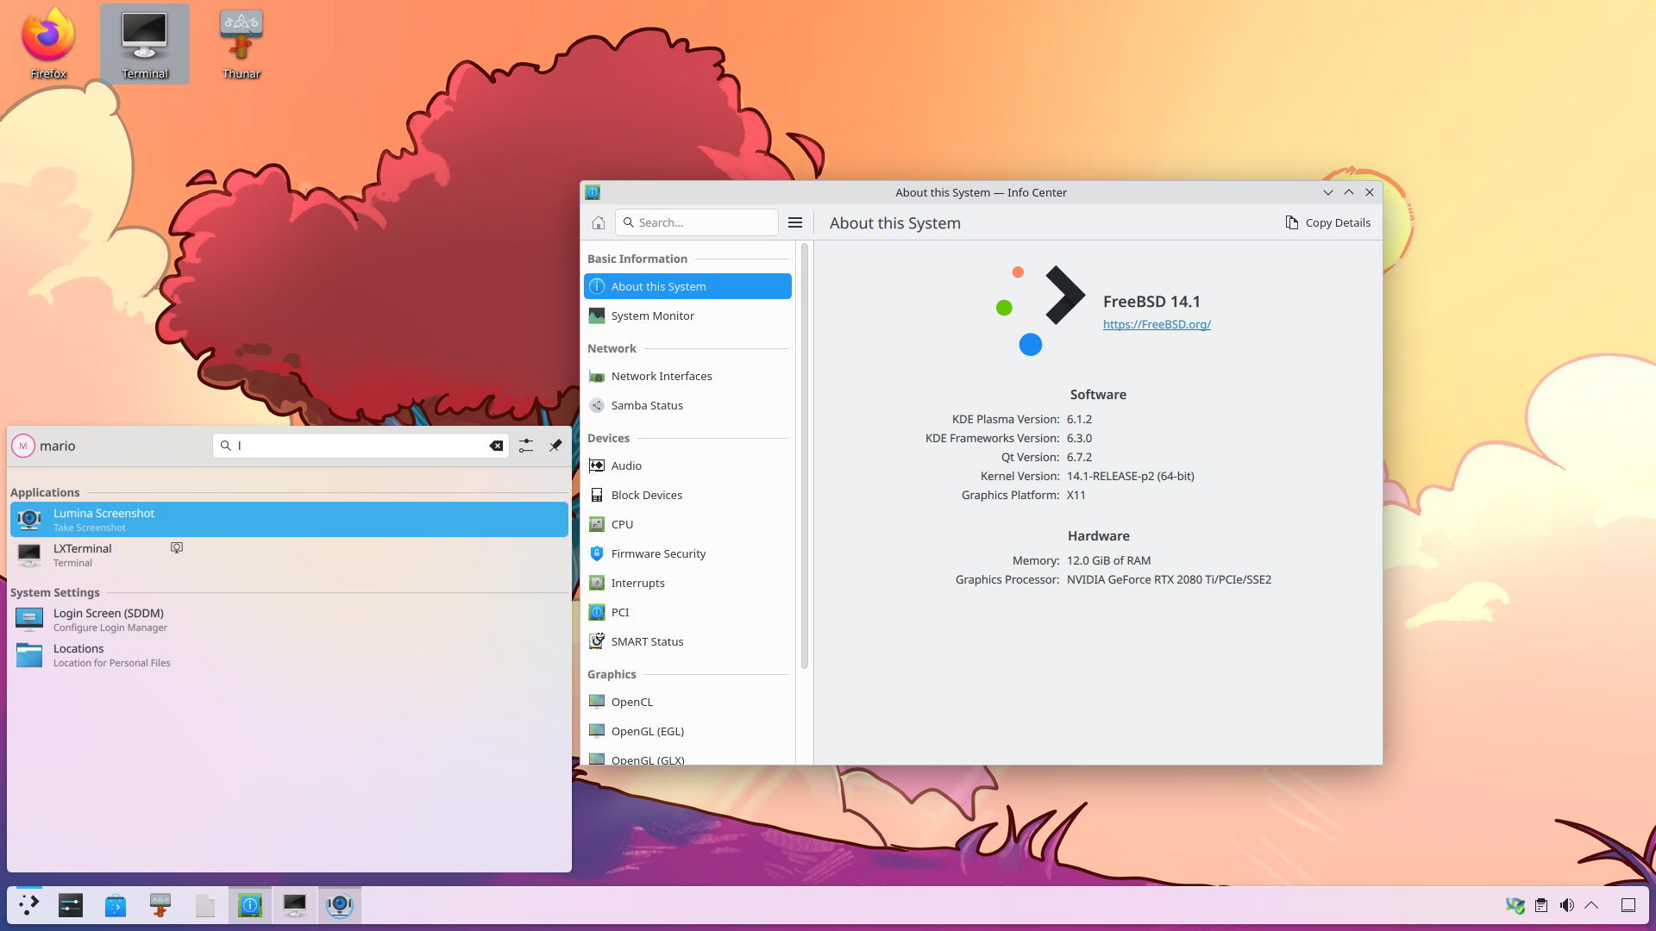
Task: Open Firmware Security page
Action: (687, 553)
